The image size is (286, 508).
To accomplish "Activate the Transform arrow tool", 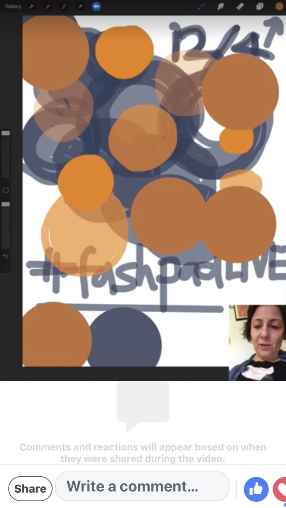I will [x=80, y=6].
